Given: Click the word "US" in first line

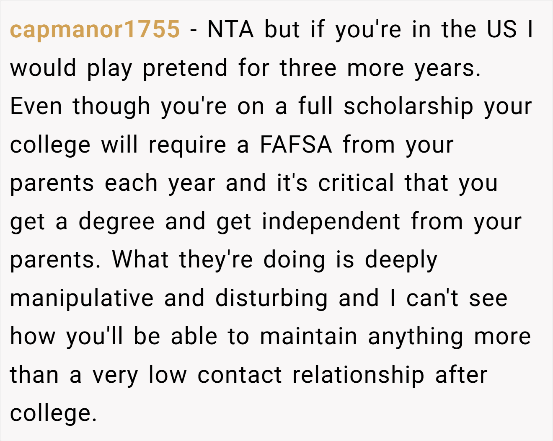Looking at the screenshot, I should pyautogui.click(x=501, y=29).
